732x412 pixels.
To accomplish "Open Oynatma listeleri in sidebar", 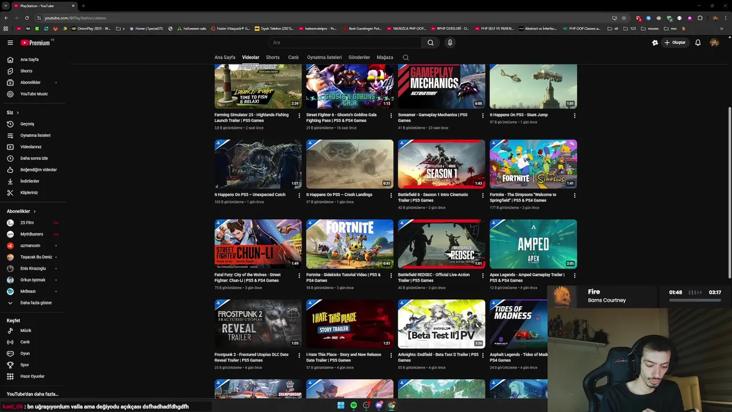I will pos(35,136).
